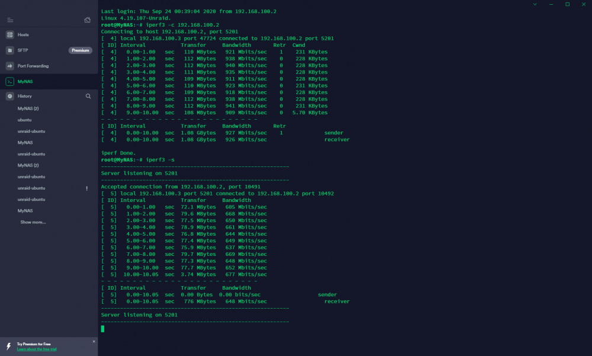This screenshot has width=592, height=356.
Task: Open the History section
Action: point(24,96)
